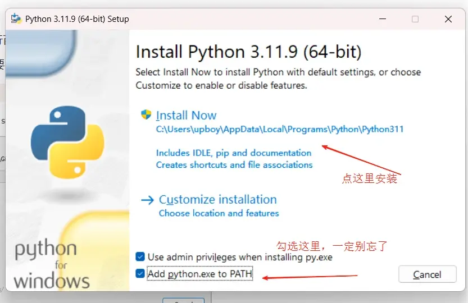This screenshot has width=468, height=303.
Task: Click the Python setup icon in the title bar
Action: (x=16, y=19)
